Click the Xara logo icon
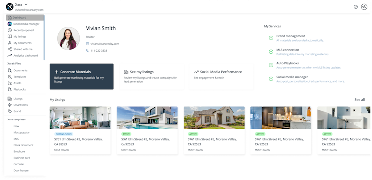The width and height of the screenshot is (372, 180). click(x=10, y=7)
